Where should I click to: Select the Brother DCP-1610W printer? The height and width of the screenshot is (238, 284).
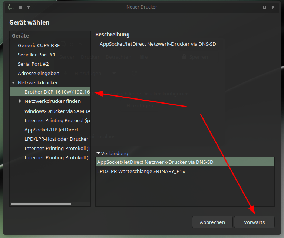coord(50,92)
